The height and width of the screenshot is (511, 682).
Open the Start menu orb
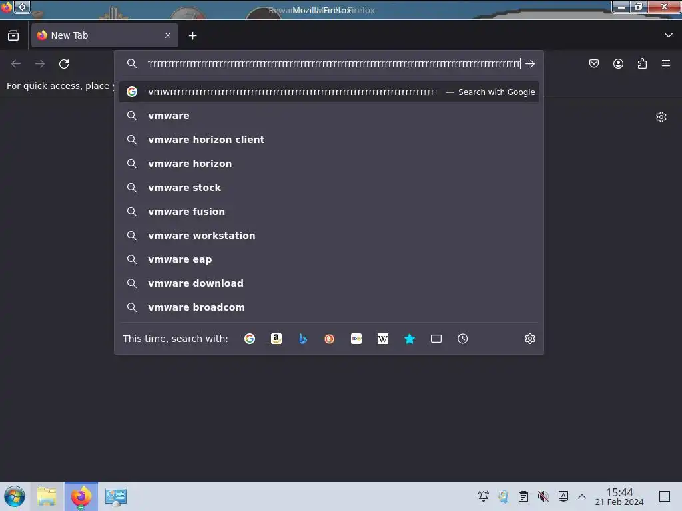click(15, 496)
